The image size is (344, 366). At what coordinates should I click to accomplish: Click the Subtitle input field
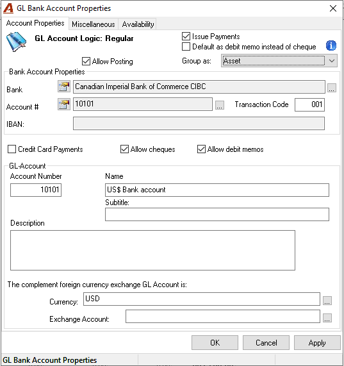click(x=217, y=214)
